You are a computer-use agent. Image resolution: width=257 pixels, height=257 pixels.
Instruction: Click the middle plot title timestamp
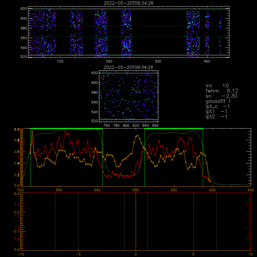tap(128, 67)
